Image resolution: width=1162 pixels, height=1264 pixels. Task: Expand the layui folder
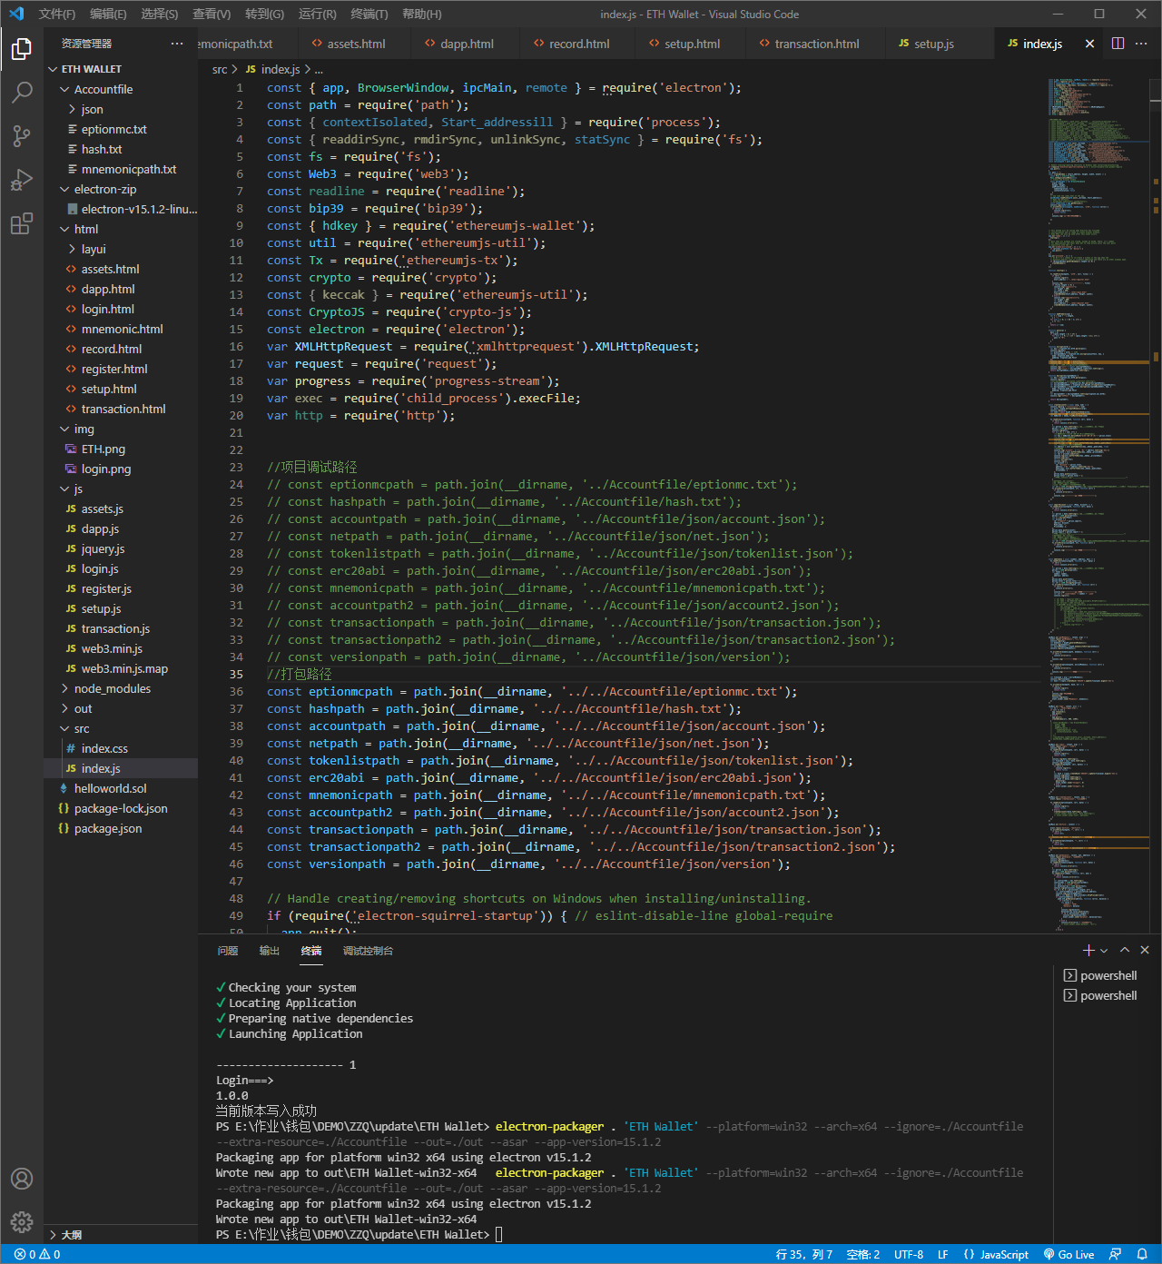click(x=121, y=249)
